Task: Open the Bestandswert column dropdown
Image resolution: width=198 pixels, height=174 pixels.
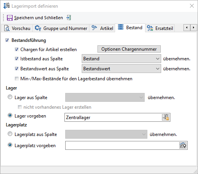Action: [x=121, y=69]
